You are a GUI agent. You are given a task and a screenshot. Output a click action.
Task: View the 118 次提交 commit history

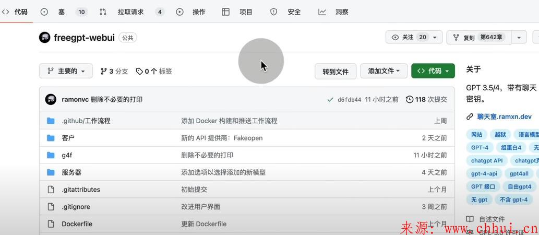(426, 100)
